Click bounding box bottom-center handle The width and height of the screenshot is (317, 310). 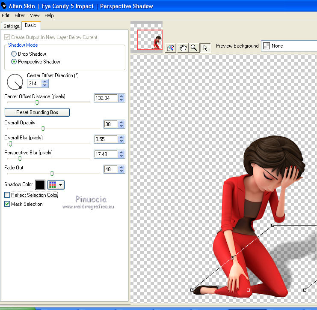248,290
